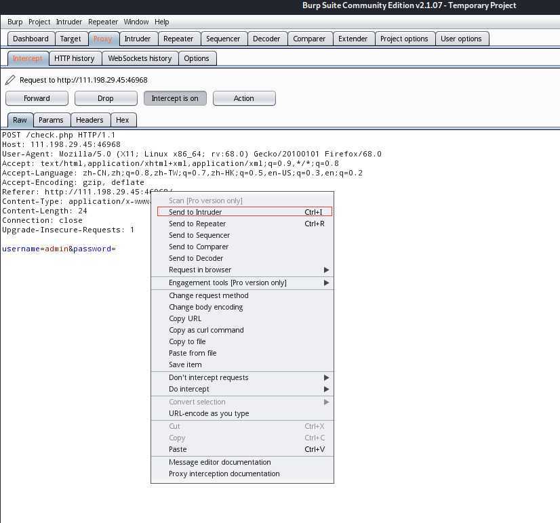
Task: Click the Accept-Language header line
Action: click(182, 173)
